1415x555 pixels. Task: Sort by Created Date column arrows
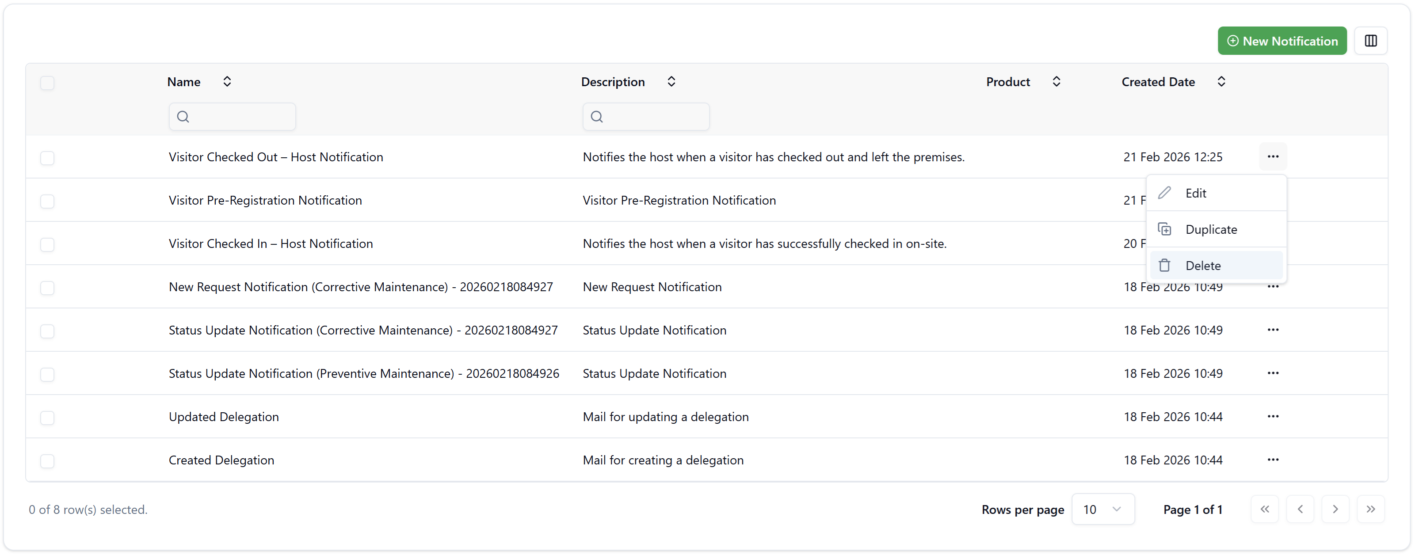(1221, 82)
